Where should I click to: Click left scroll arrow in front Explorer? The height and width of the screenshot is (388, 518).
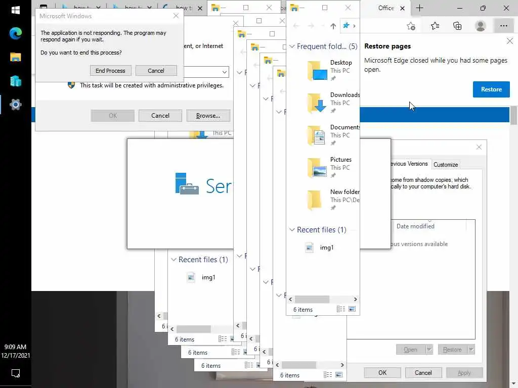(x=290, y=299)
